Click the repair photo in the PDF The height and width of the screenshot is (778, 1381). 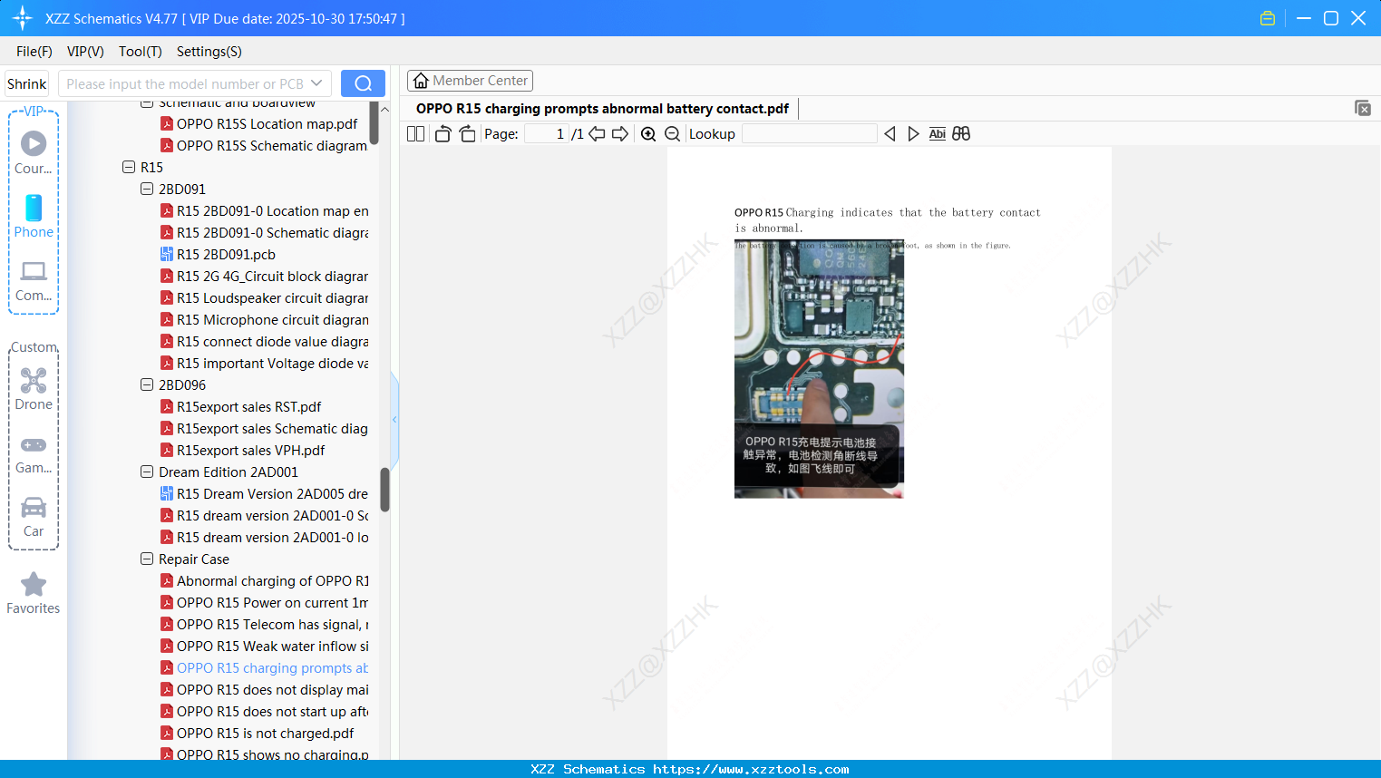pyautogui.click(x=819, y=369)
